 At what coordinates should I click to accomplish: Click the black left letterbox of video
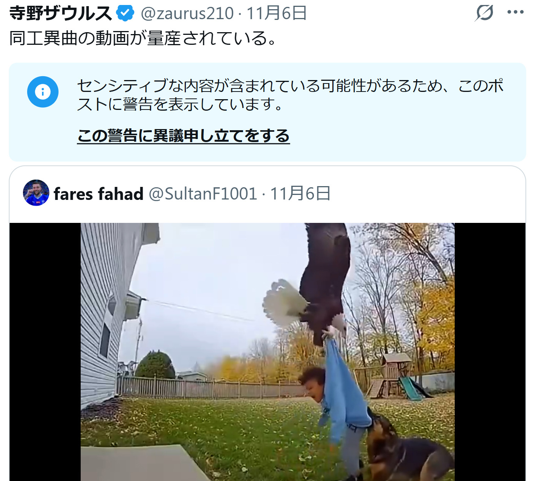point(45,352)
